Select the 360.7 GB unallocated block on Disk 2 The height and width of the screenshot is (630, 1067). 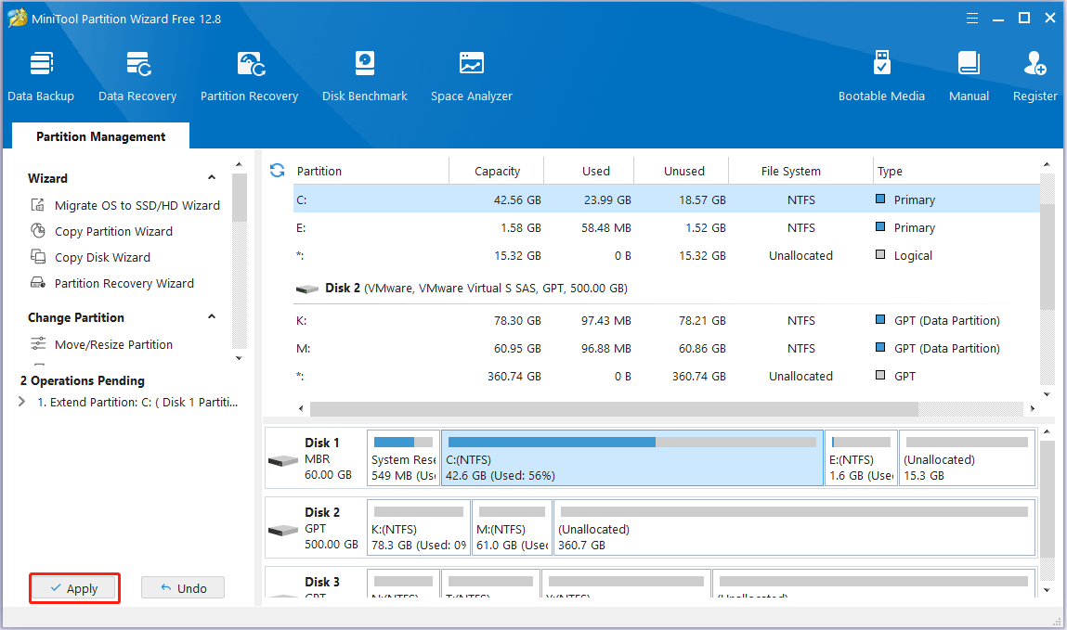(x=795, y=527)
